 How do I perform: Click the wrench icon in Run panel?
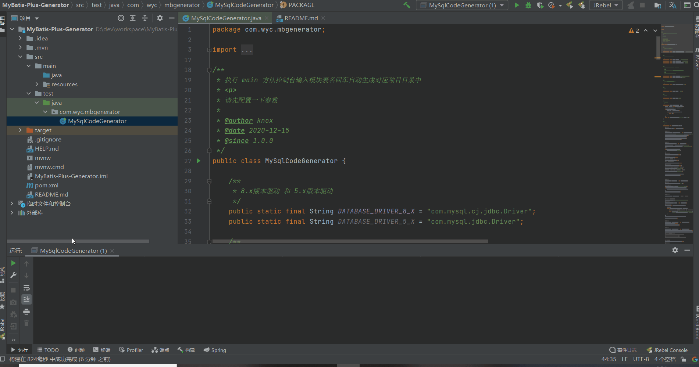(13, 275)
